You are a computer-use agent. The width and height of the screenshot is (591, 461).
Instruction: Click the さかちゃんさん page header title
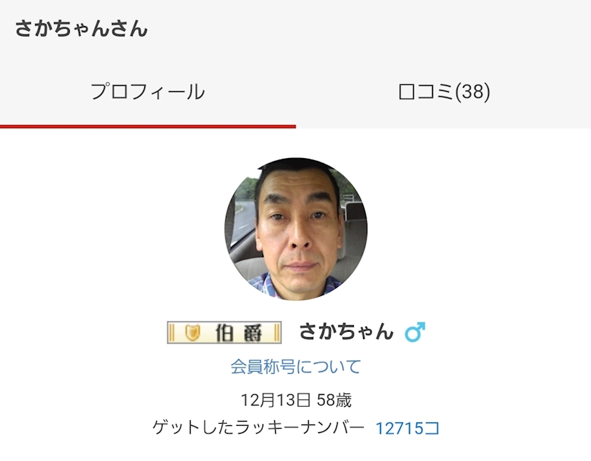click(x=81, y=29)
